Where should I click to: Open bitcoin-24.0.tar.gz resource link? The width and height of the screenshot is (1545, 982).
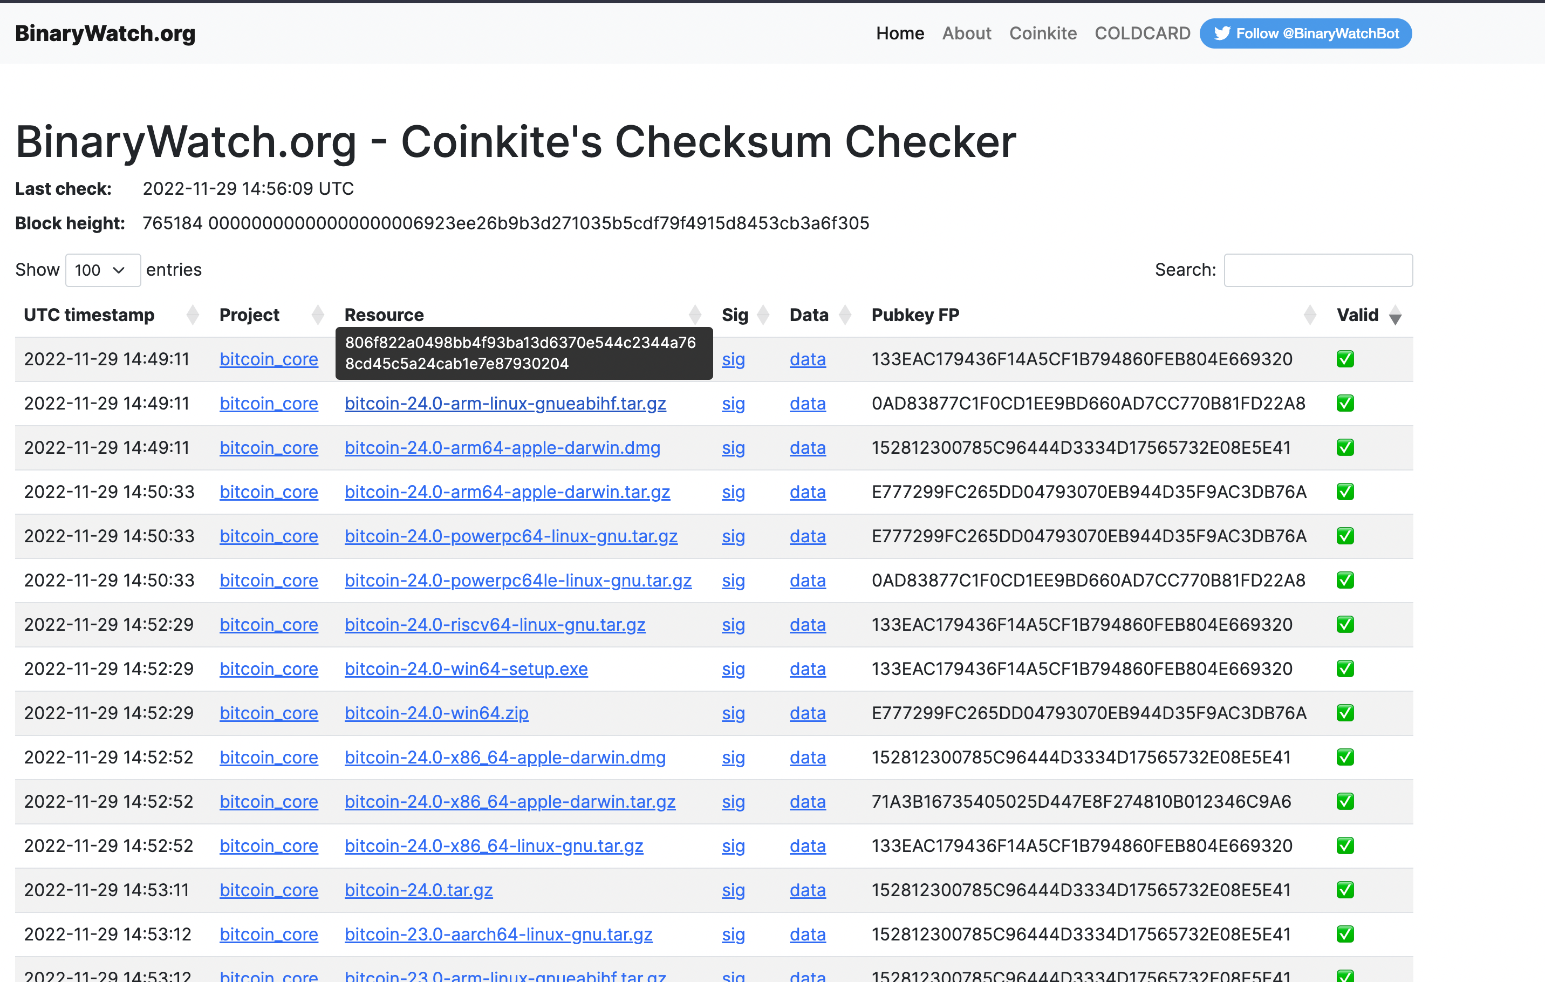pyautogui.click(x=418, y=891)
